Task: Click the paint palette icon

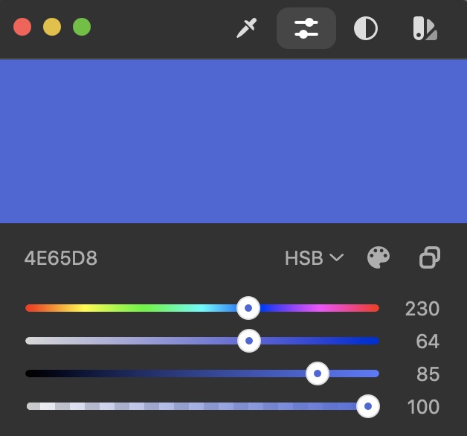Action: (379, 257)
